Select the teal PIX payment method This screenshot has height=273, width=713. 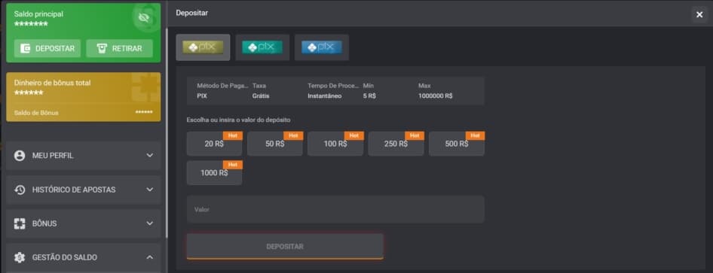pyautogui.click(x=262, y=47)
